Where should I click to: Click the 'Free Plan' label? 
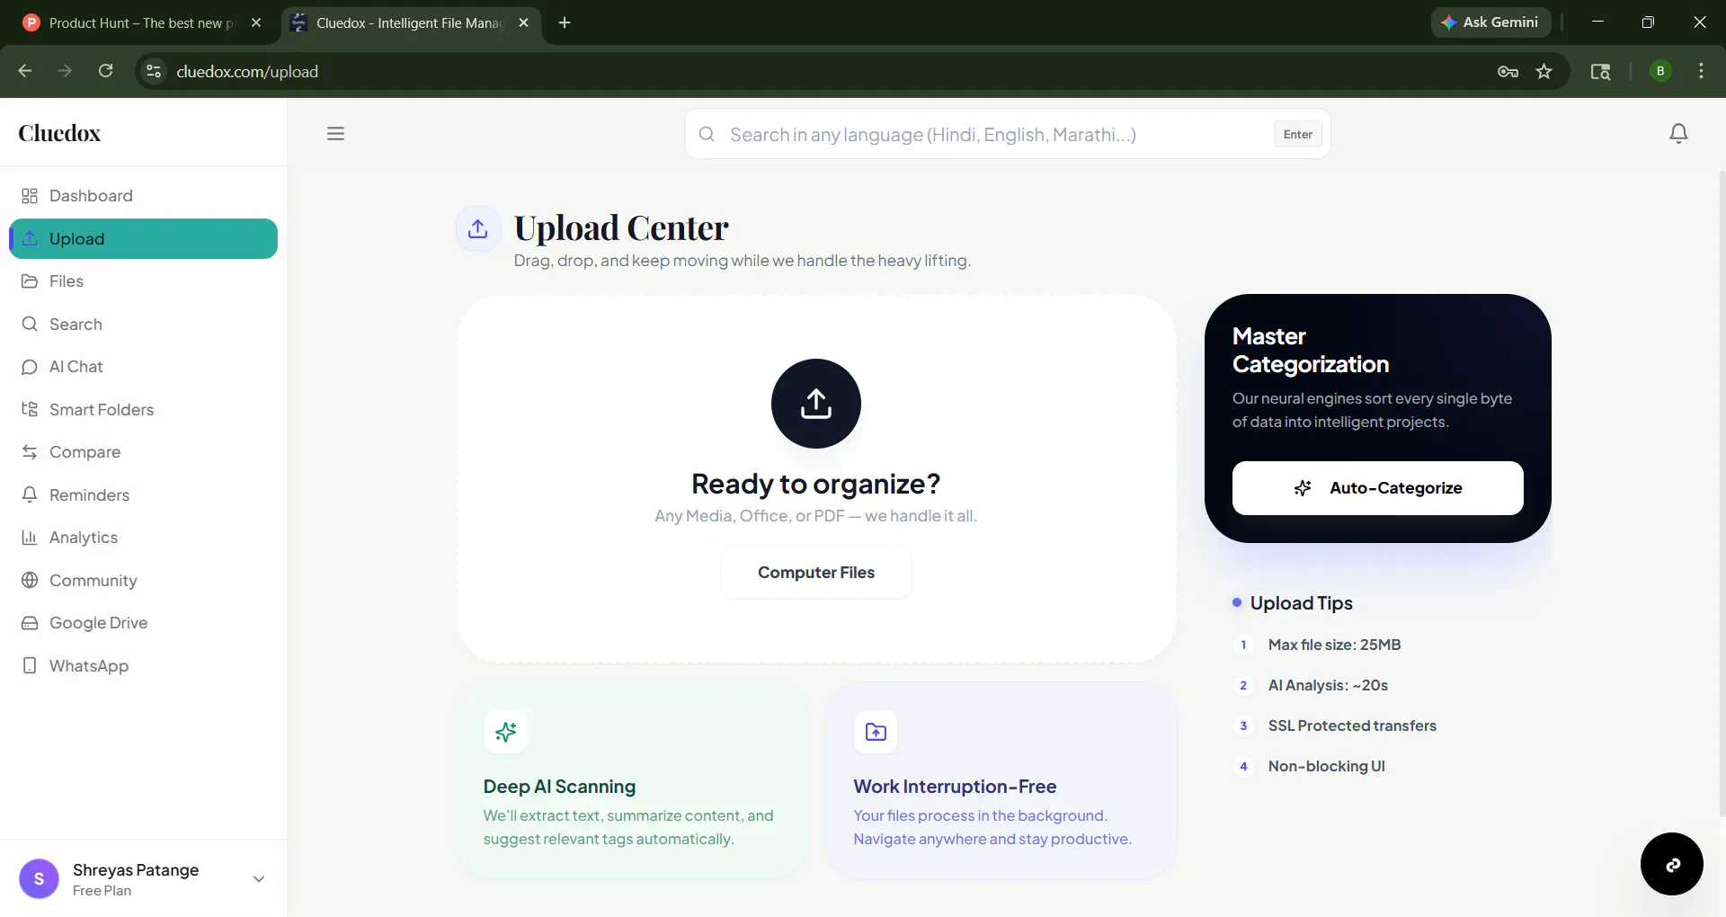click(x=102, y=891)
